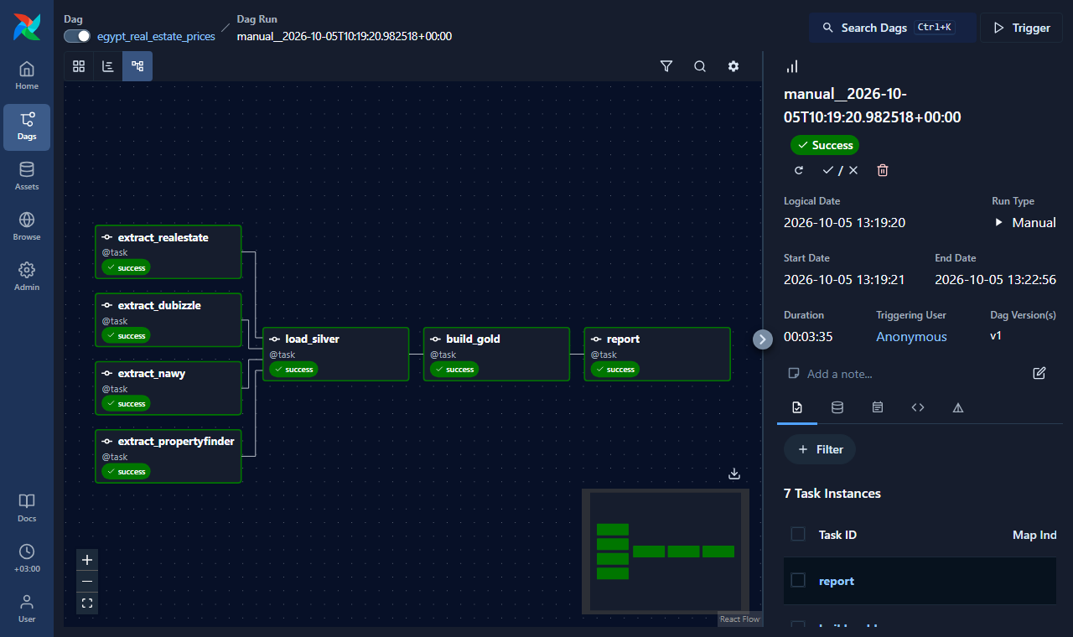Open the Browse menu in sidebar
The image size is (1073, 637).
[x=27, y=227]
